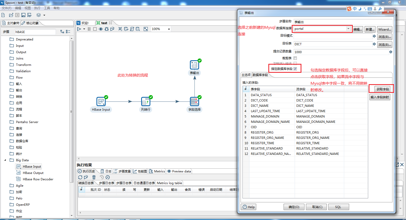Stop the transformation with the square icon
This screenshot has height=220, width=406.
coord(95,29)
